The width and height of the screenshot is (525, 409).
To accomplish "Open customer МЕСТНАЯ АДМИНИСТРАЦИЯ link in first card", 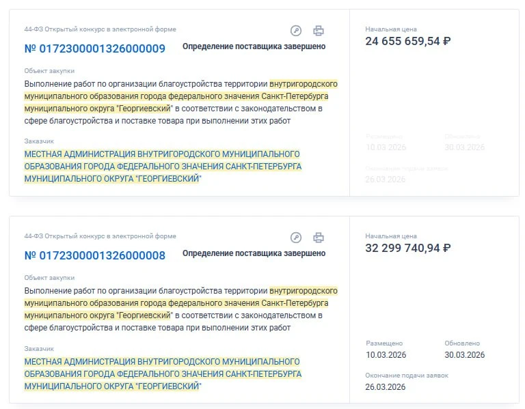I will click(163, 167).
